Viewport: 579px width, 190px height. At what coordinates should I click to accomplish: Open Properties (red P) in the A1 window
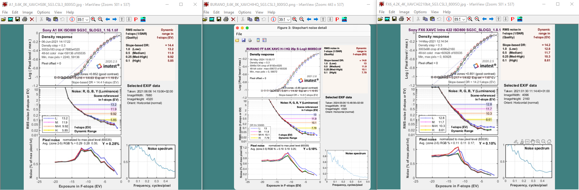pos(136,19)
